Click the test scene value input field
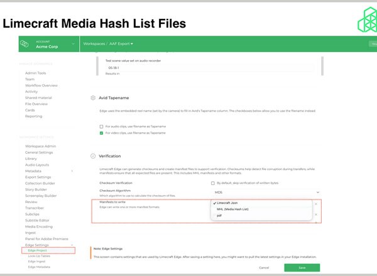 pyautogui.click(x=210, y=68)
